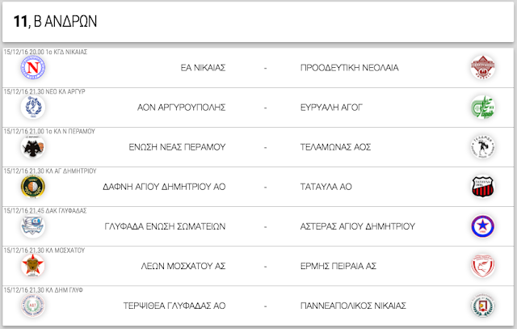
Task: Select the ΑΟΝ ΑΡΓΥΡΟΥΠΟΛΗΣ team name
Action: (x=181, y=108)
